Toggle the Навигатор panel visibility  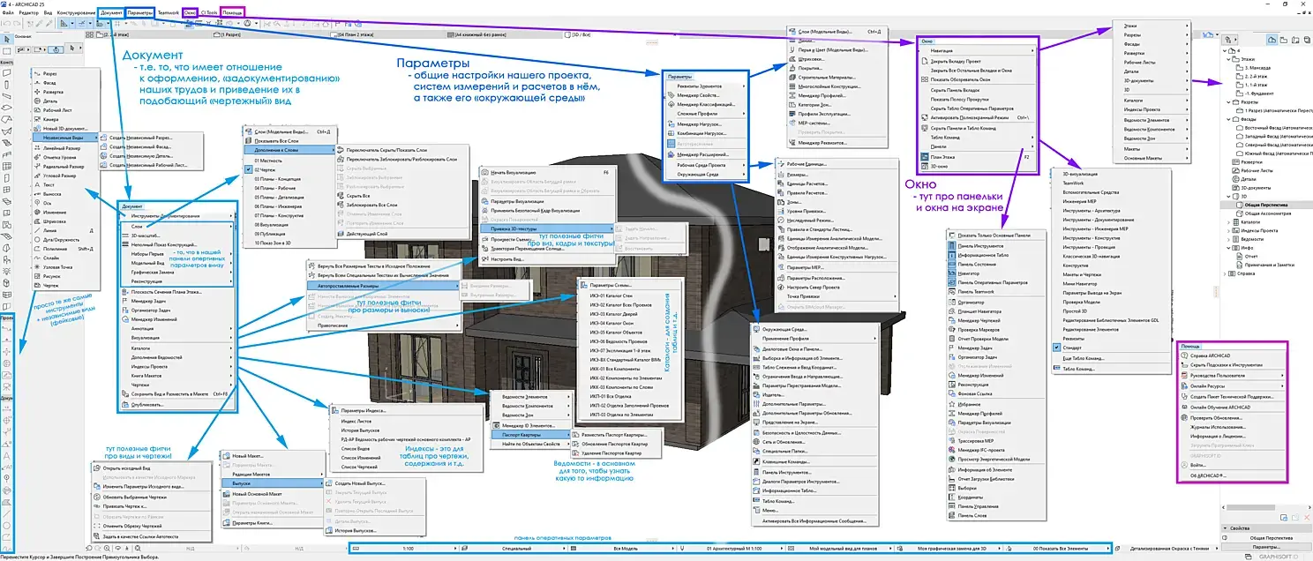pyautogui.click(x=952, y=273)
